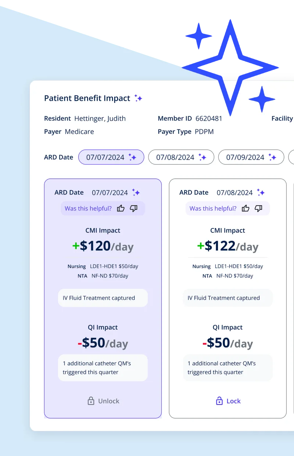This screenshot has height=456, width=294.
Task: Click sparkle icon beside Patient Benefit Impact title
Action: tap(138, 98)
